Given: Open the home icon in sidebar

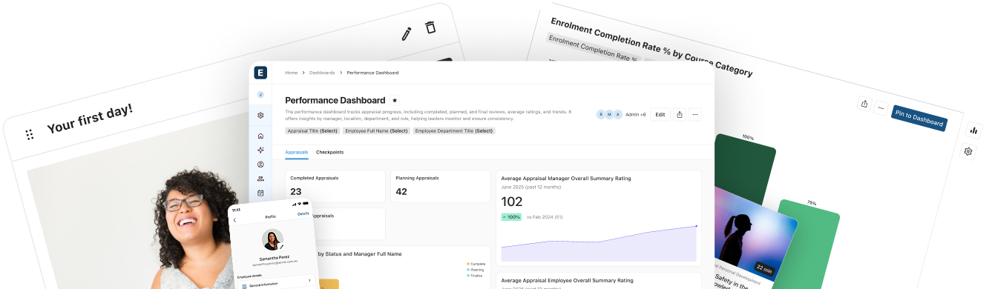Looking at the screenshot, I should [x=260, y=136].
